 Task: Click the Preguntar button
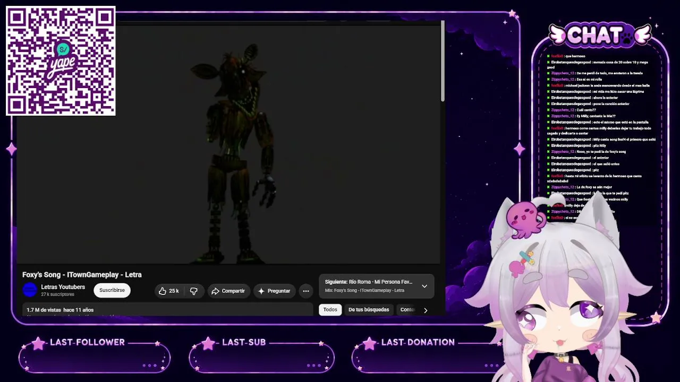274,291
